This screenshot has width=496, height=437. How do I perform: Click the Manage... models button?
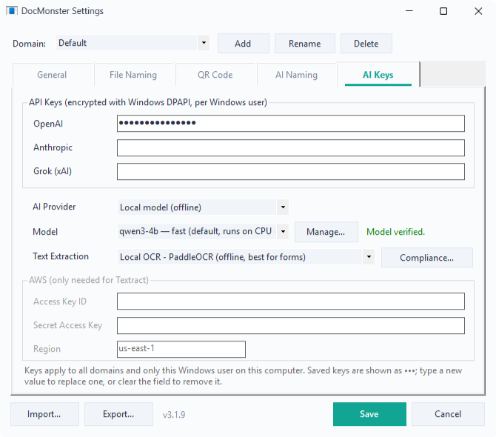point(326,232)
